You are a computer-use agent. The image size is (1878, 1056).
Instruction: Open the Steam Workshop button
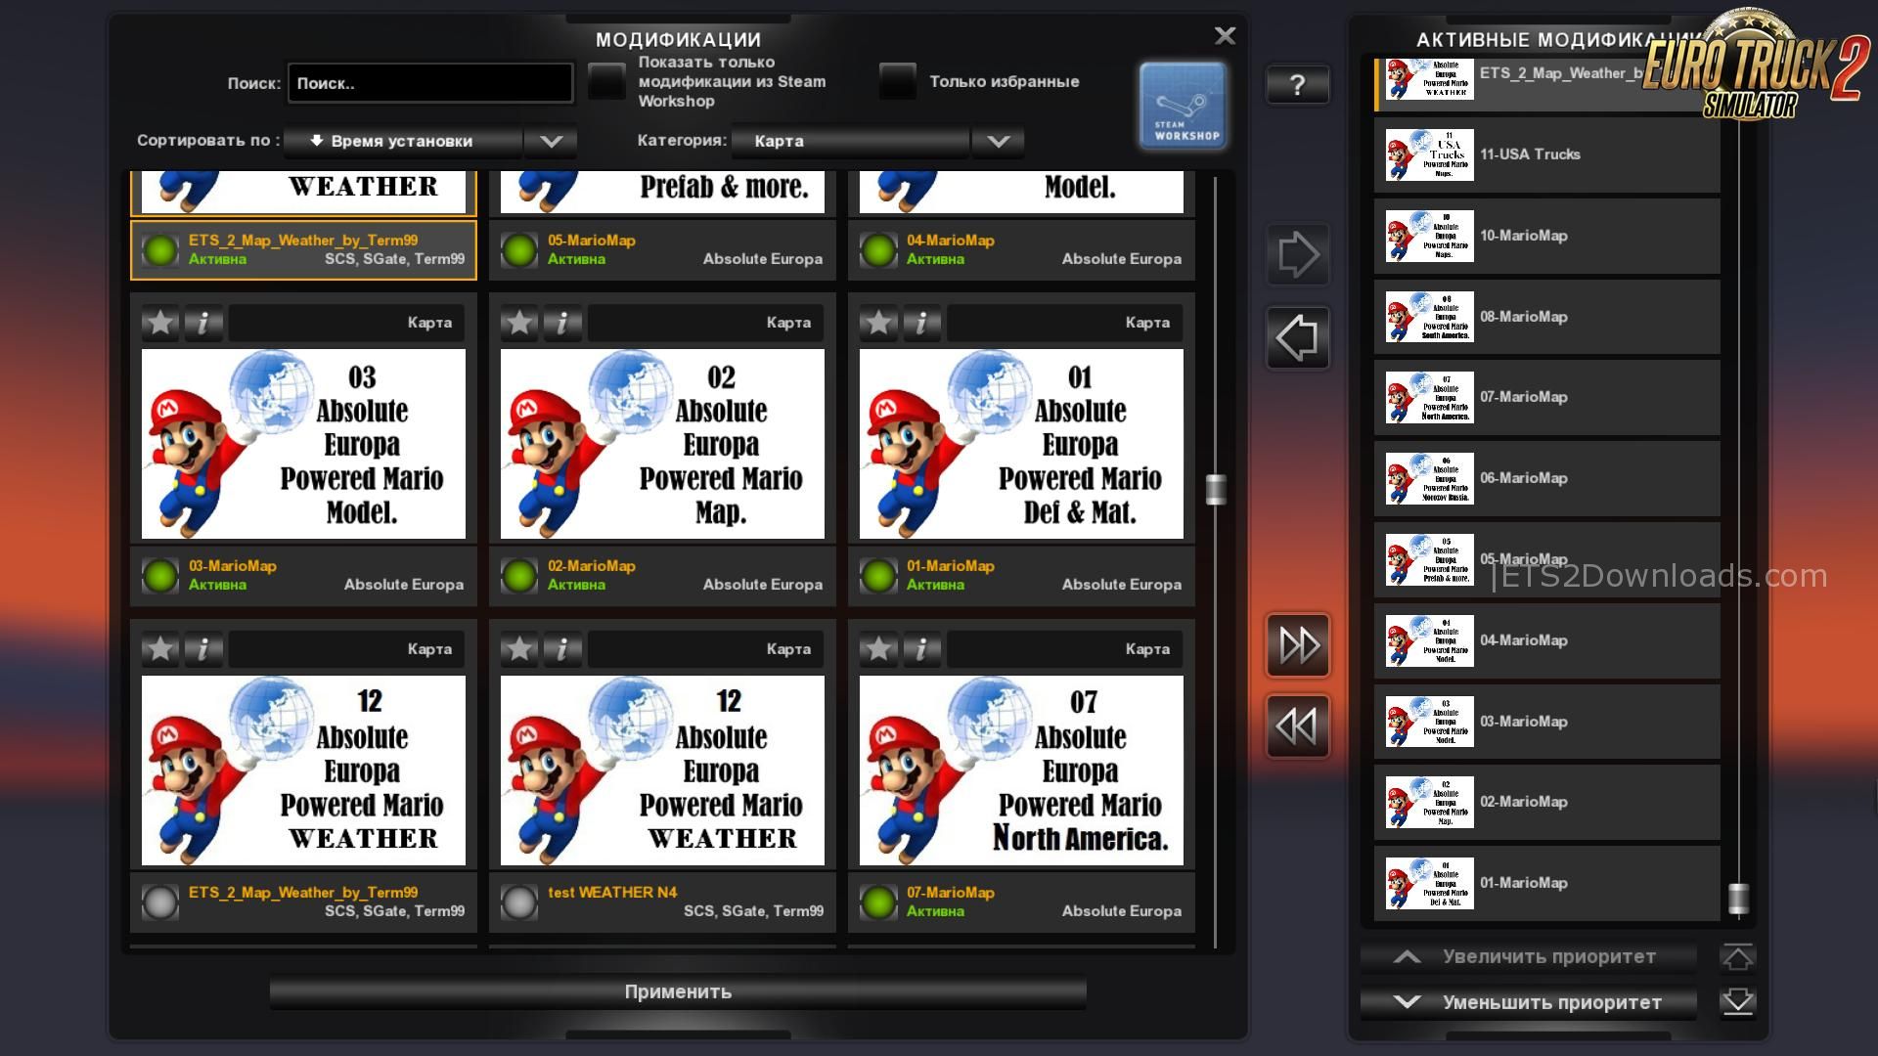pos(1182,105)
